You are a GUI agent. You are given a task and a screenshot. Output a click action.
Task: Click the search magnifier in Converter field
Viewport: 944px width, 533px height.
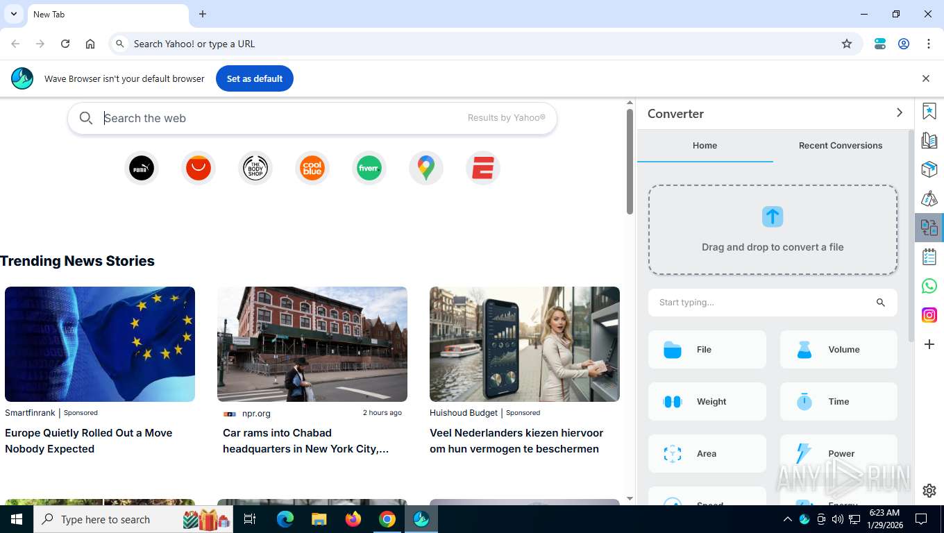click(881, 303)
